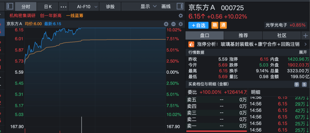Click the 今开 5.69 value
Screen dimensions: 310x133
[223, 65]
